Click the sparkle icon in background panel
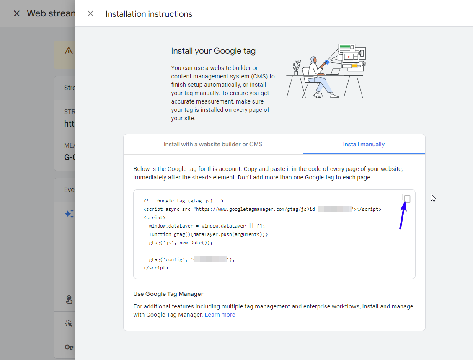Screen dimensions: 473x360 pos(70,214)
